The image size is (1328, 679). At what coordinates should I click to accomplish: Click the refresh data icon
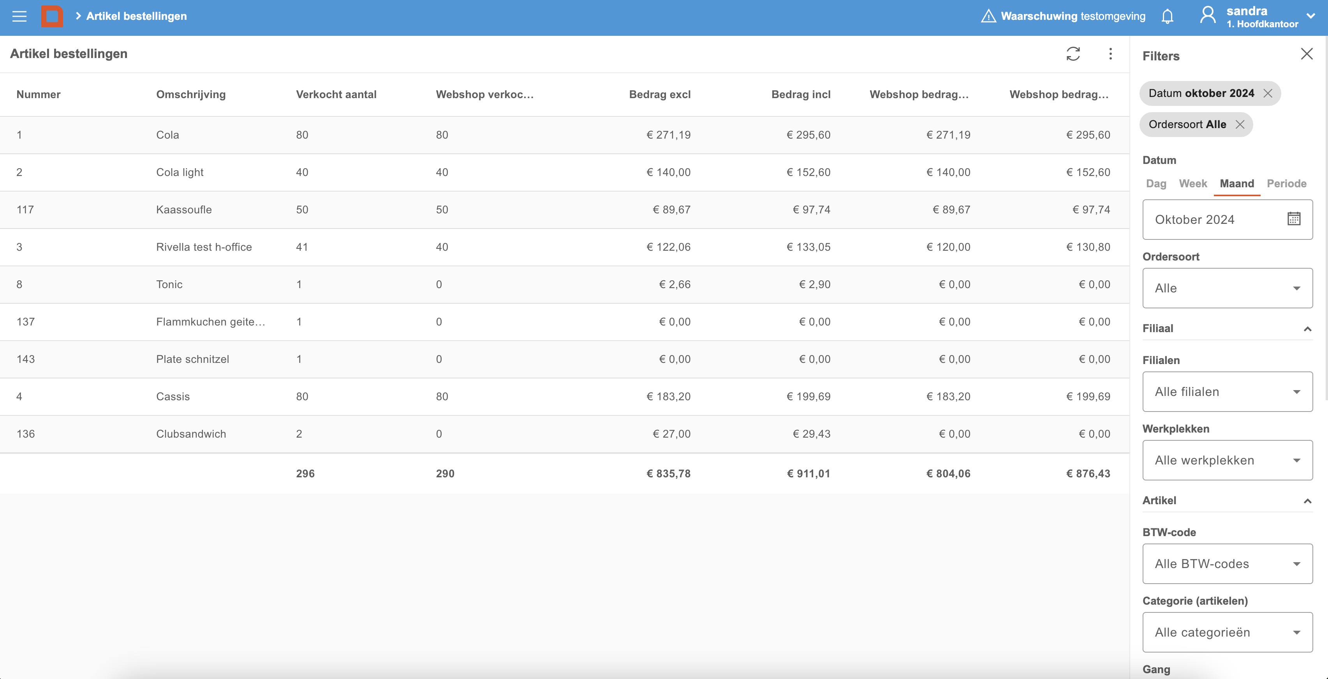(x=1073, y=54)
